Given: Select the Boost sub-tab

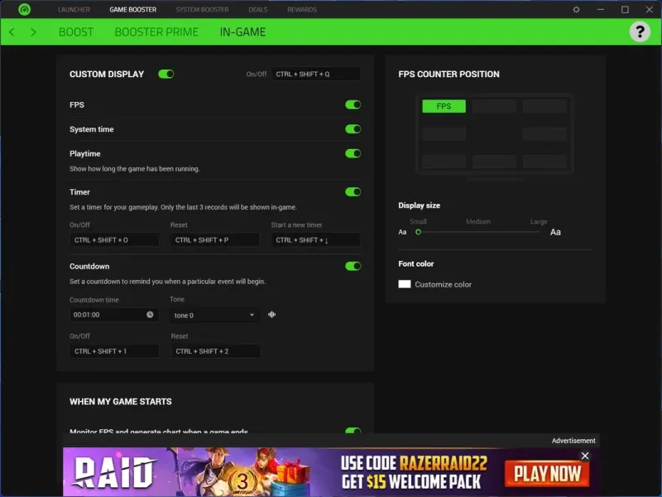Looking at the screenshot, I should pyautogui.click(x=76, y=32).
